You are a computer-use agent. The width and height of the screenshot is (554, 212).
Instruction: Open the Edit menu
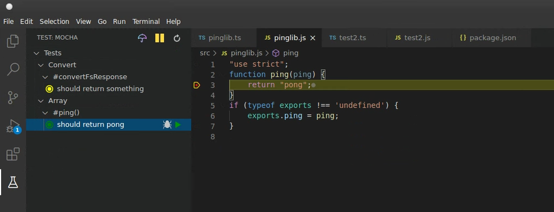coord(27,22)
